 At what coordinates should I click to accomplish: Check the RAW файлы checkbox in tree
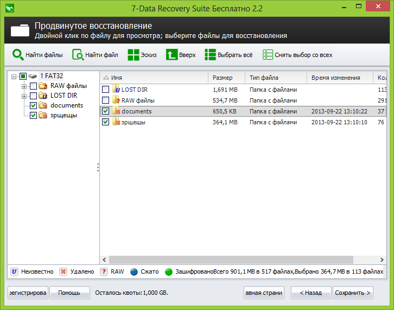(x=34, y=86)
